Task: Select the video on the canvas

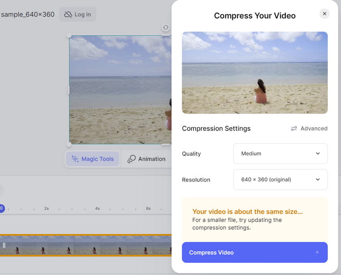Action: pyautogui.click(x=120, y=90)
